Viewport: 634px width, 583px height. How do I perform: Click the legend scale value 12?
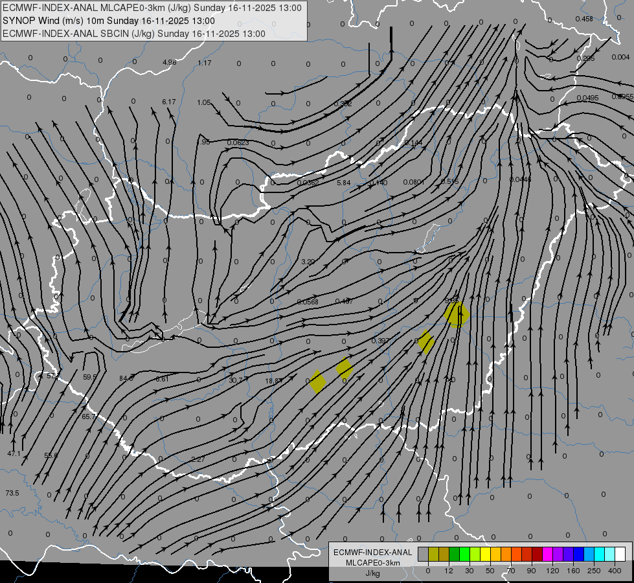click(449, 571)
